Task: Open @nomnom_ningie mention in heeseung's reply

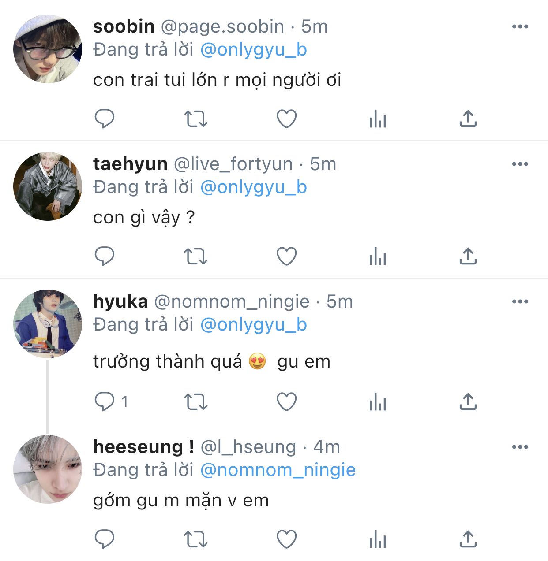Action: click(x=278, y=470)
